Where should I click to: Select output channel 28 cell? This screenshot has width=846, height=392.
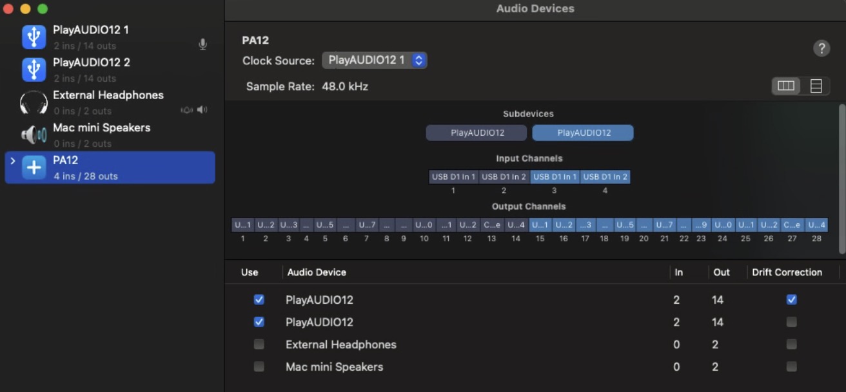[x=816, y=225]
